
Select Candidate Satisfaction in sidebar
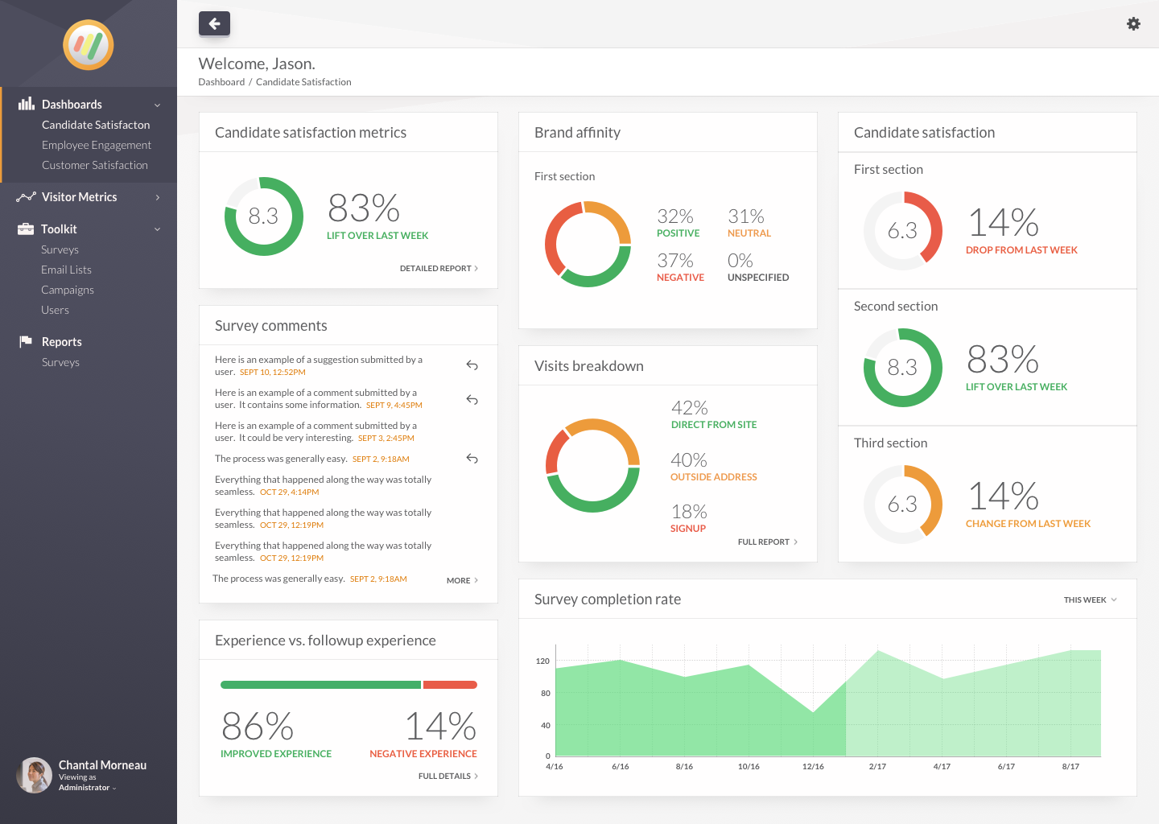(96, 125)
